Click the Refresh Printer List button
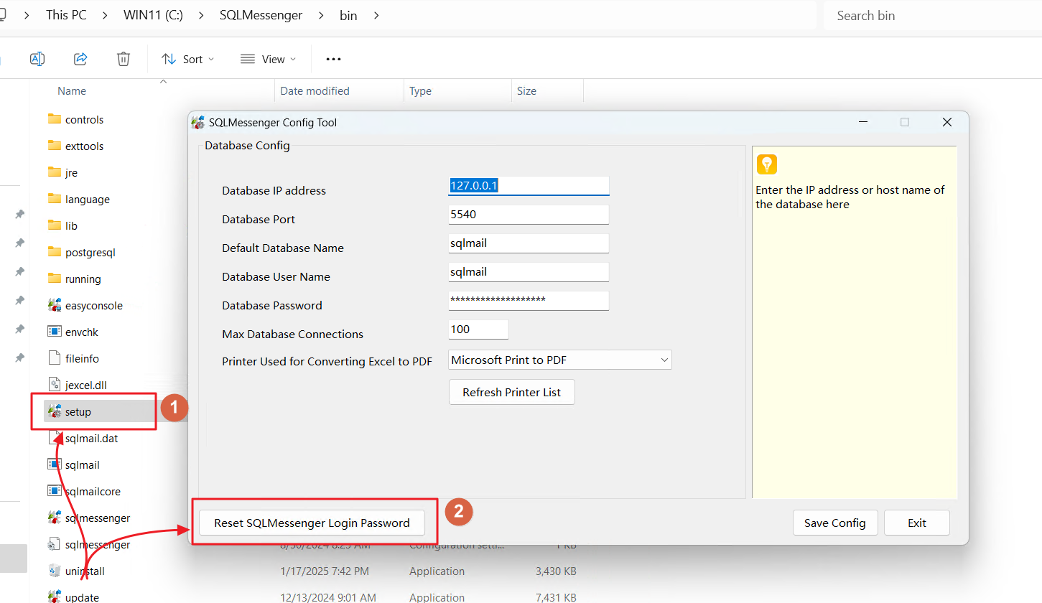The image size is (1042, 603). (511, 393)
